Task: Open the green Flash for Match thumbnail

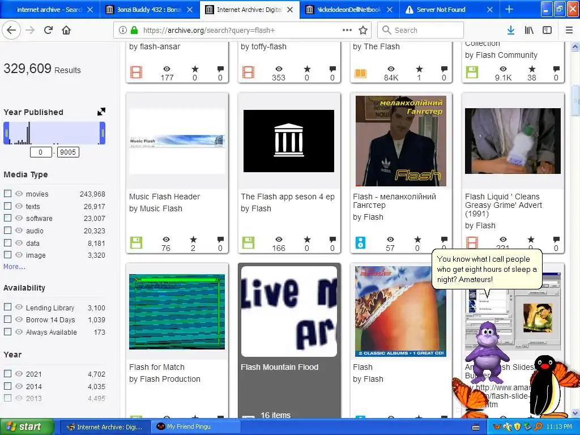Action: point(177,312)
